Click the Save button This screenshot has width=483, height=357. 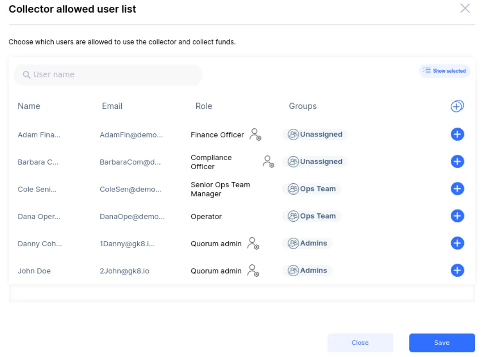point(442,342)
